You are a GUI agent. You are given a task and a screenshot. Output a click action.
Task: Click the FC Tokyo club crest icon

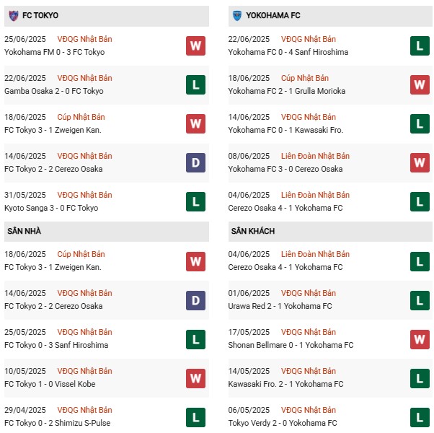click(x=14, y=15)
